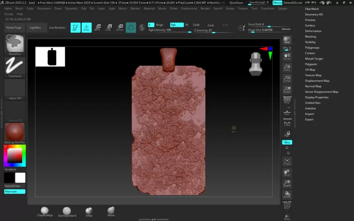Viewport: 354px width, 221px height.
Task: Expand the Displacement Map section
Action: [x=317, y=80]
